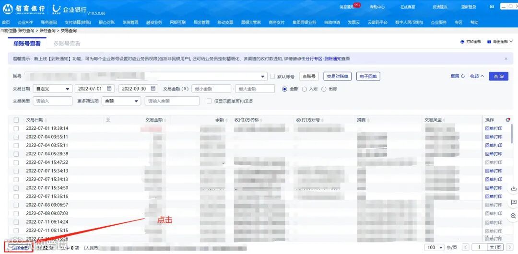Image resolution: width=518 pixels, height=254 pixels.
Task: Click the table vertical scrollbar
Action: point(512,134)
